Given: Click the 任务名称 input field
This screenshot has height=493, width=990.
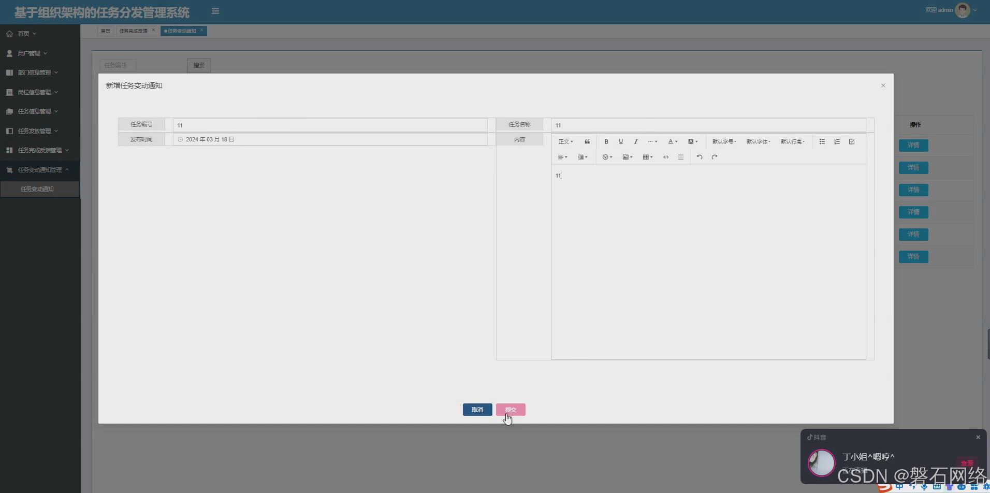Looking at the screenshot, I should (x=708, y=125).
